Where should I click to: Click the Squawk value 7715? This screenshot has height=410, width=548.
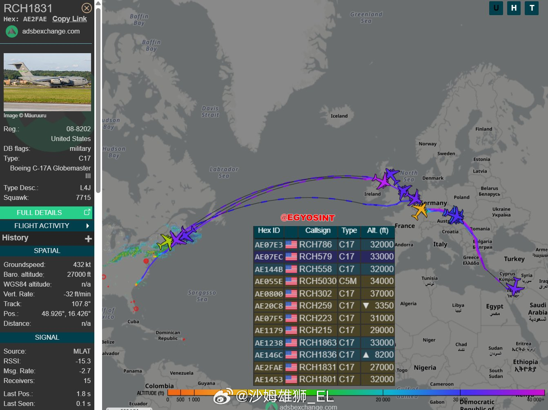pos(83,197)
